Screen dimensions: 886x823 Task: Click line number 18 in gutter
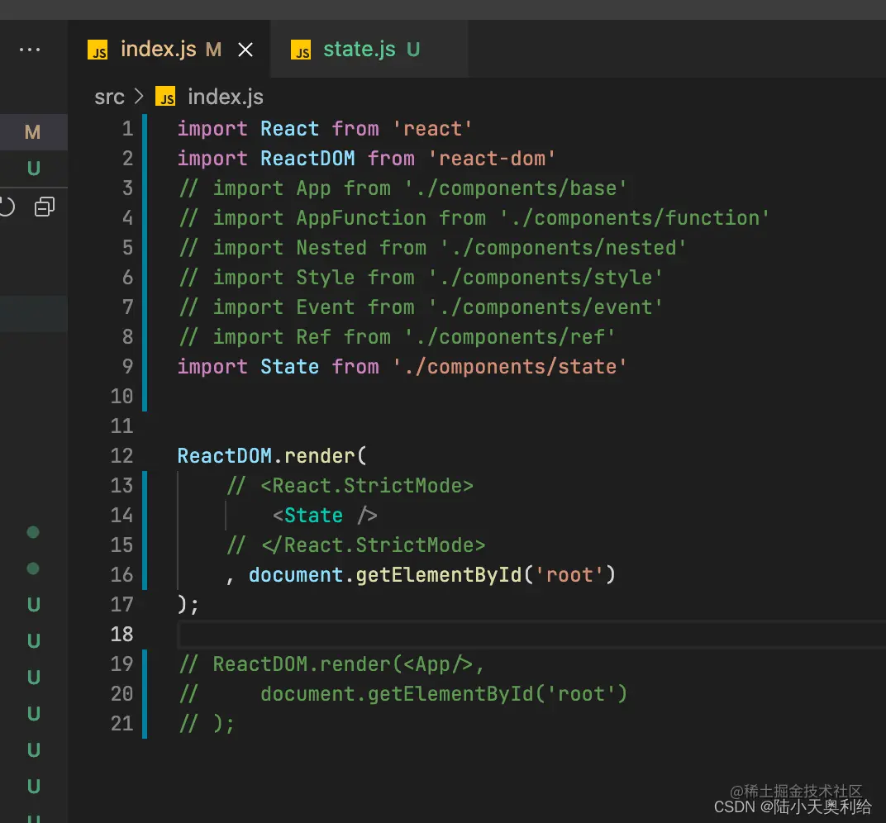(x=121, y=635)
